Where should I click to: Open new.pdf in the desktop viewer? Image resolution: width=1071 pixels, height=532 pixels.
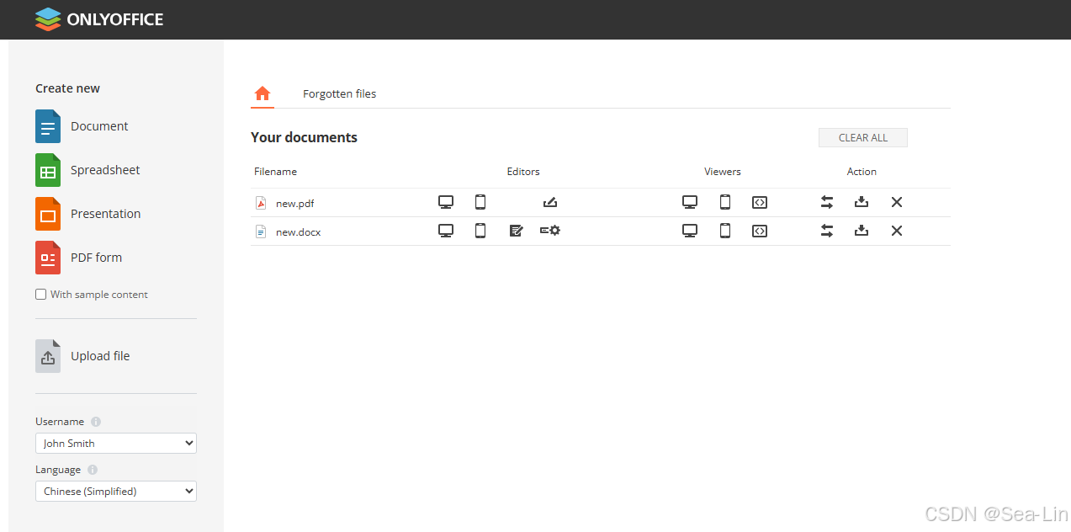(690, 202)
